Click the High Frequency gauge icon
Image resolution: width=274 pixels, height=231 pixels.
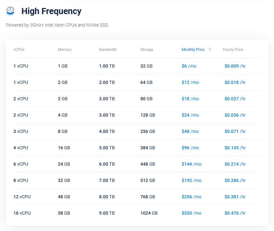[x=10, y=11]
